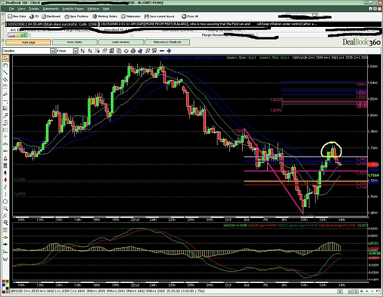Click Save current layout

159,17
